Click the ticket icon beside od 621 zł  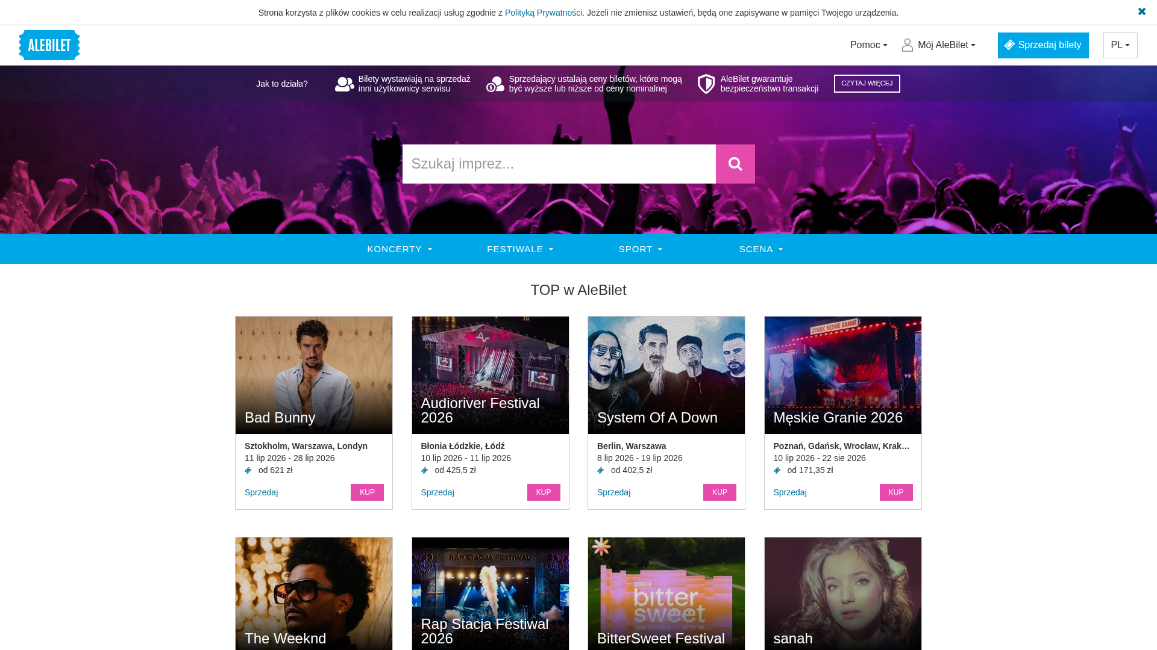pos(248,471)
